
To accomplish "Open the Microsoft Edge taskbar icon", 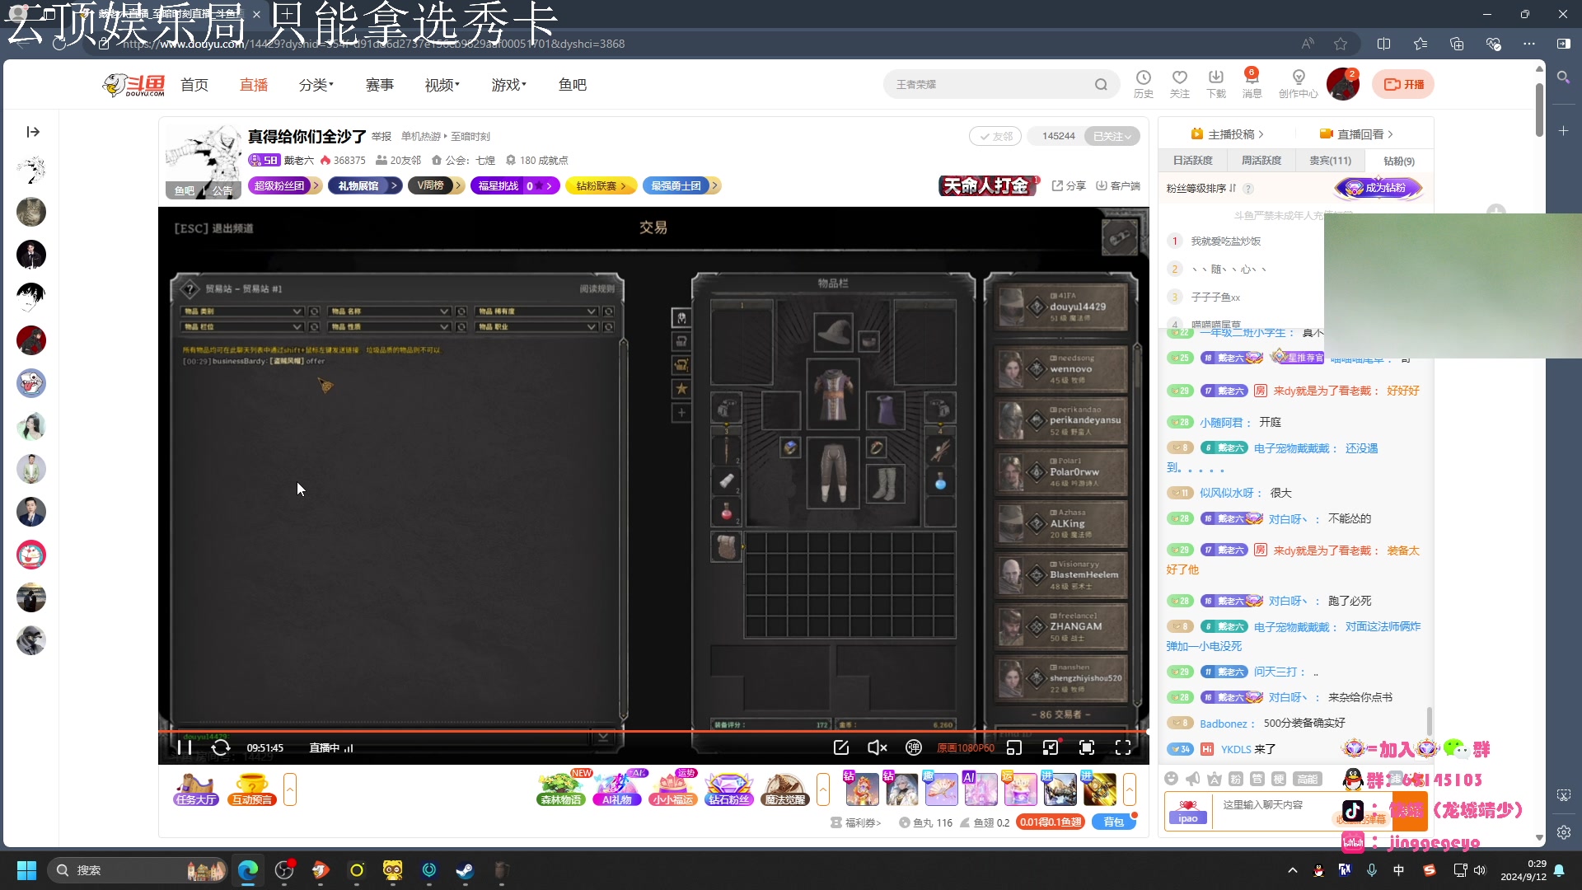I will 247,870.
